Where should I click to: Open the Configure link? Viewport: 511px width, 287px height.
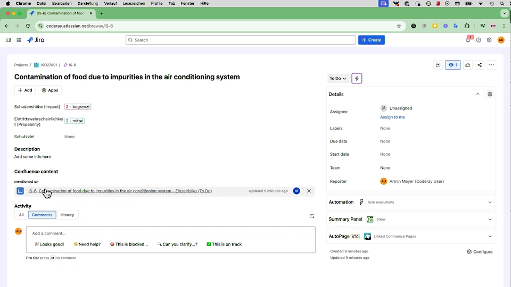(x=480, y=252)
